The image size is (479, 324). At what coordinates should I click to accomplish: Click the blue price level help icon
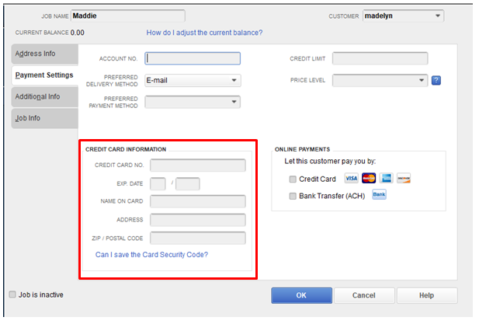coord(436,80)
